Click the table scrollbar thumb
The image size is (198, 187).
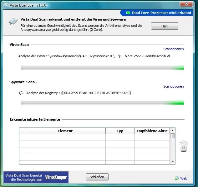tap(172, 136)
